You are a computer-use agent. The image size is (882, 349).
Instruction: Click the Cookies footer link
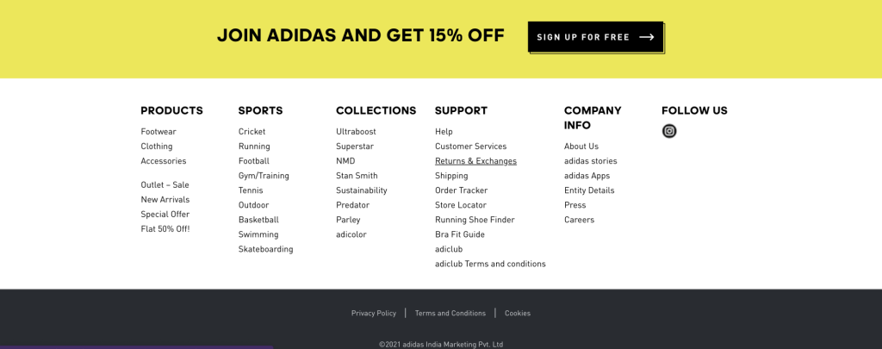(518, 313)
